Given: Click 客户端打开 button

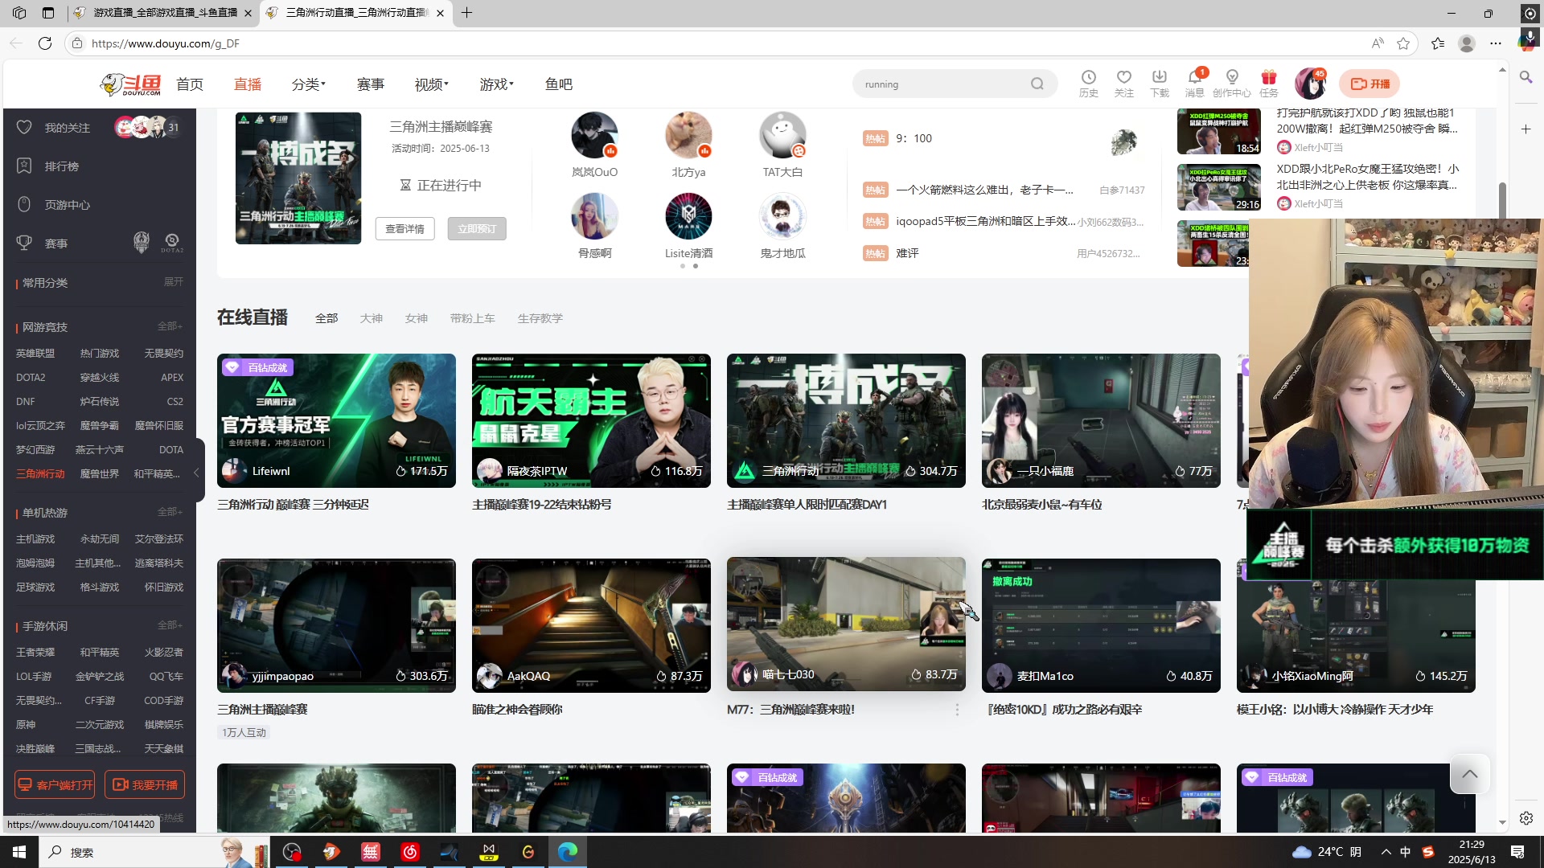Looking at the screenshot, I should [x=55, y=785].
